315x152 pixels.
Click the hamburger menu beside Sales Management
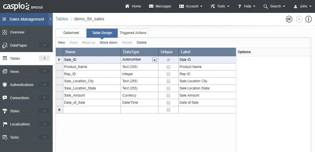pos(4,19)
